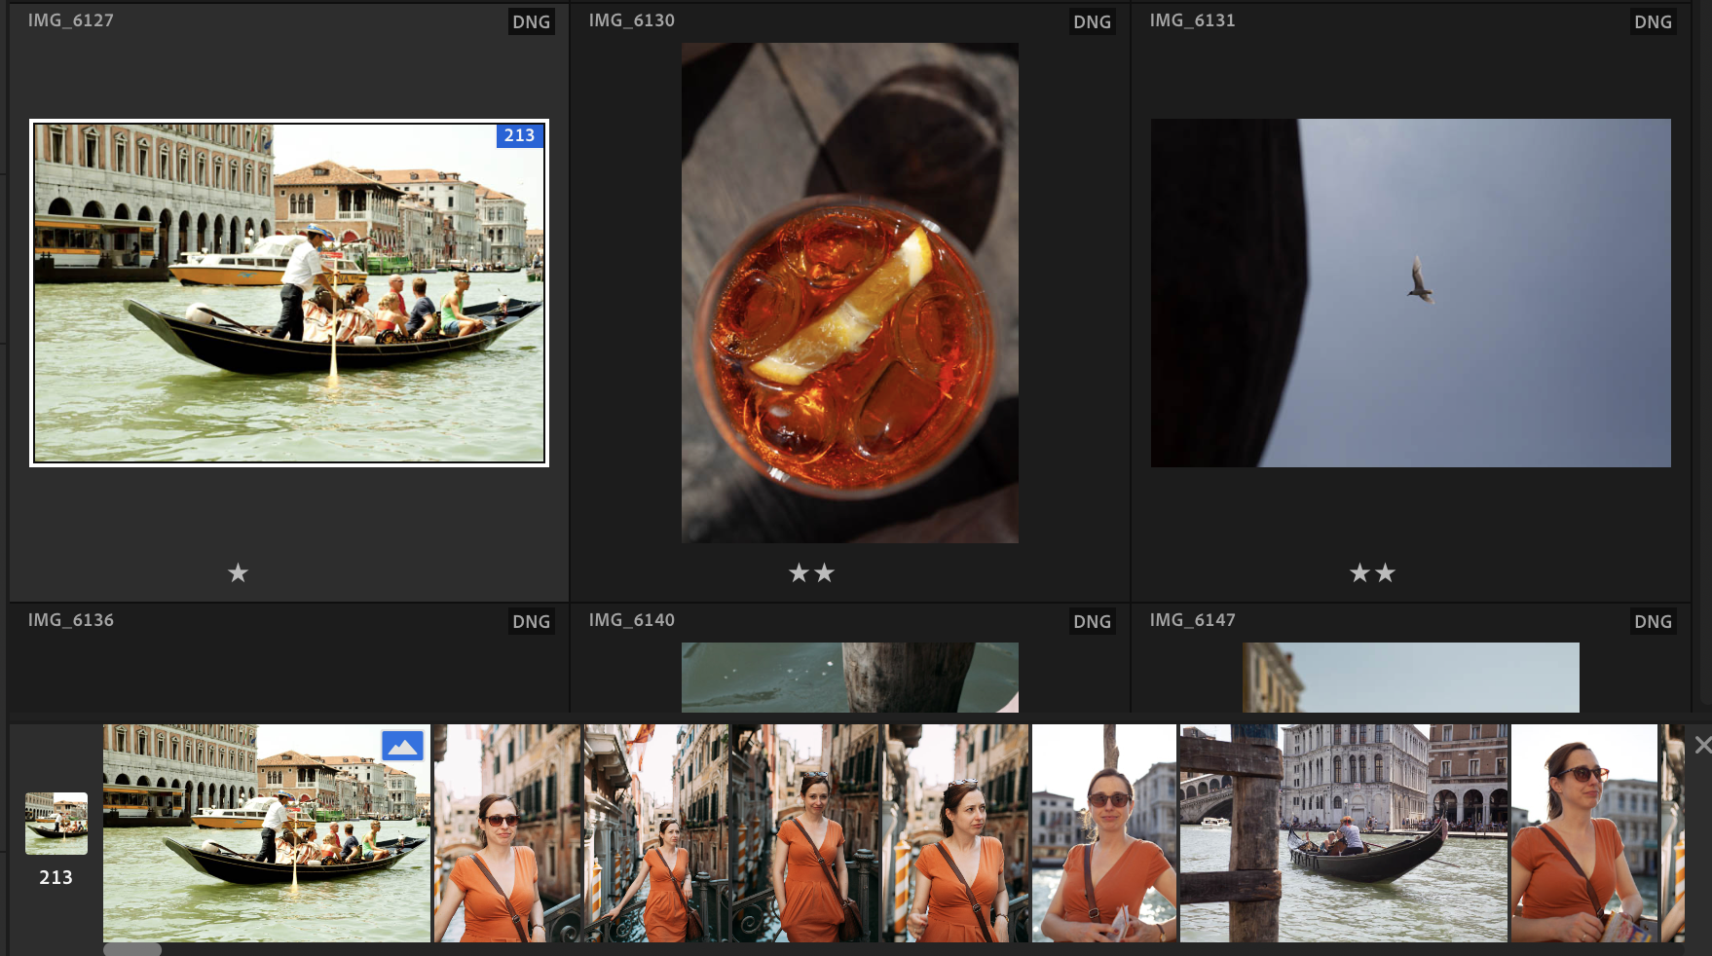
Task: Click the DNG badge of IMG_6136
Action: [532, 621]
